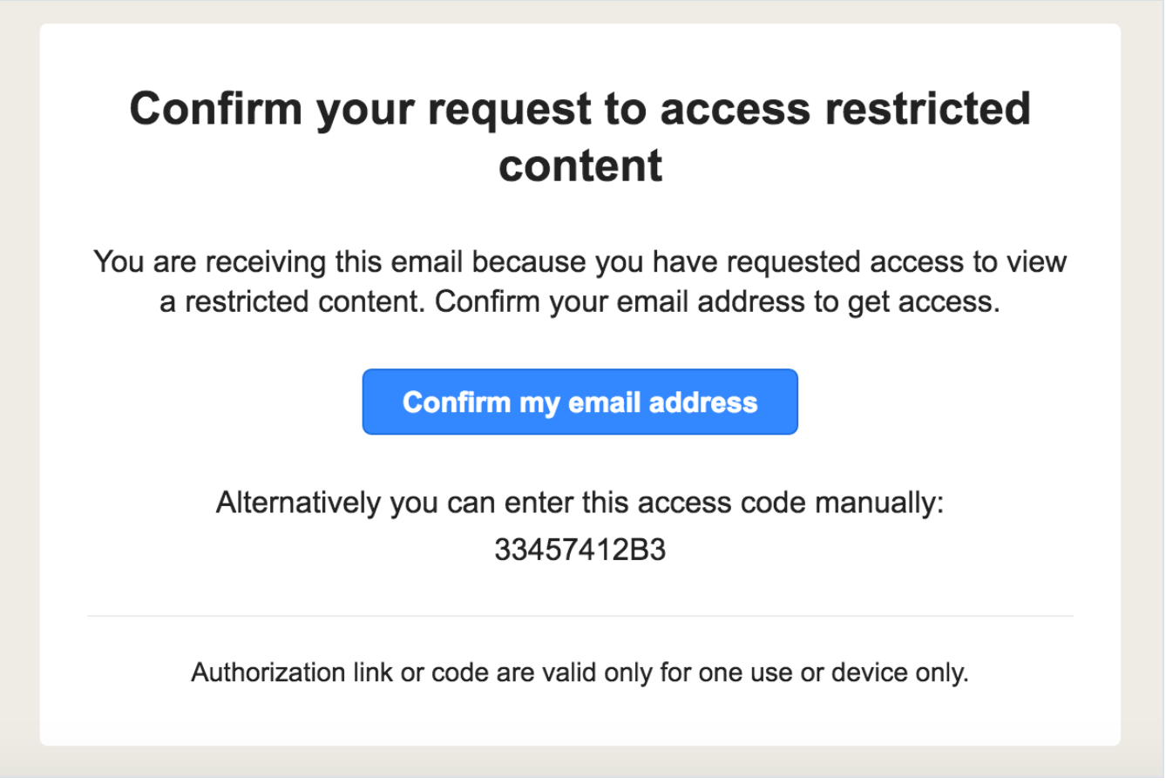Viewport: 1166px width, 784px height.
Task: Click the Confirm my email address button
Action: pyautogui.click(x=580, y=402)
